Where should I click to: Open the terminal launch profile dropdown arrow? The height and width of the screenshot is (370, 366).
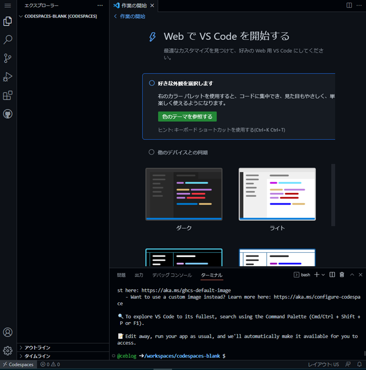click(x=323, y=274)
